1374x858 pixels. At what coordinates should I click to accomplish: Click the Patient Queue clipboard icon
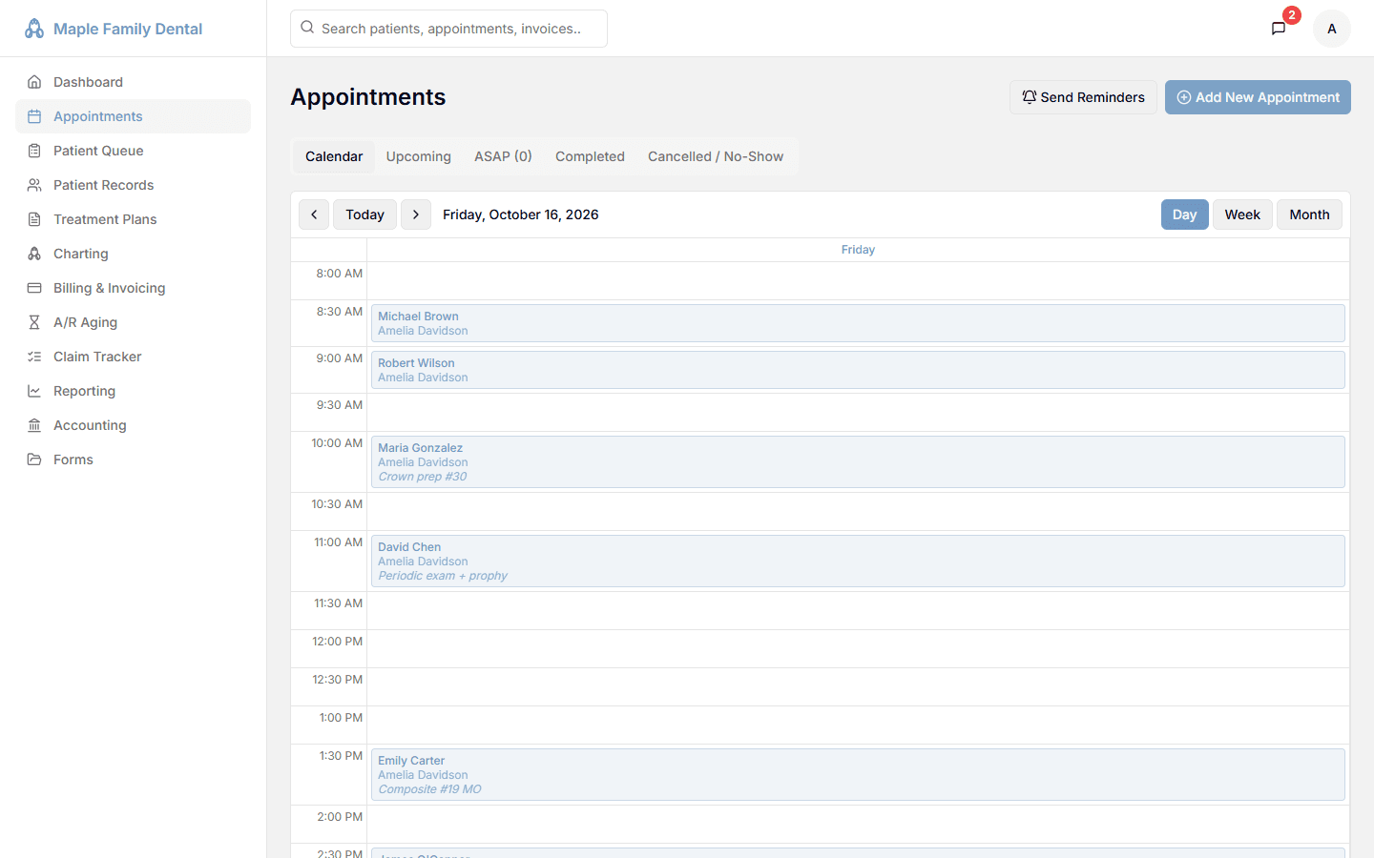[x=34, y=151]
